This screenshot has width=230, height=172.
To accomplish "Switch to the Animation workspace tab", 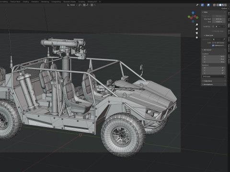I will (x=35, y=1).
